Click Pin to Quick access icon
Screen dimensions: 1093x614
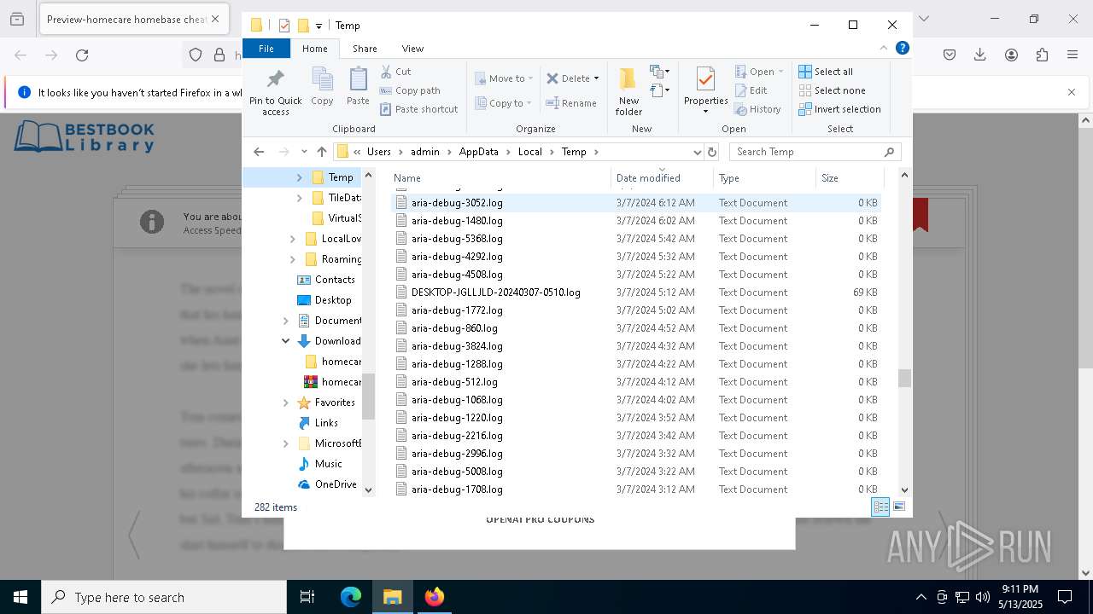tap(275, 92)
